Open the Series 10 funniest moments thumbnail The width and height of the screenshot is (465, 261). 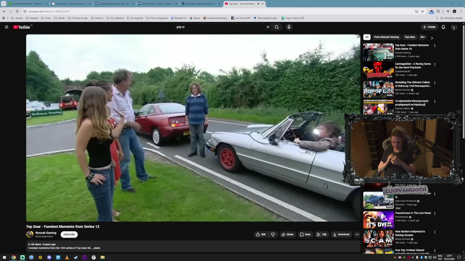point(378,52)
